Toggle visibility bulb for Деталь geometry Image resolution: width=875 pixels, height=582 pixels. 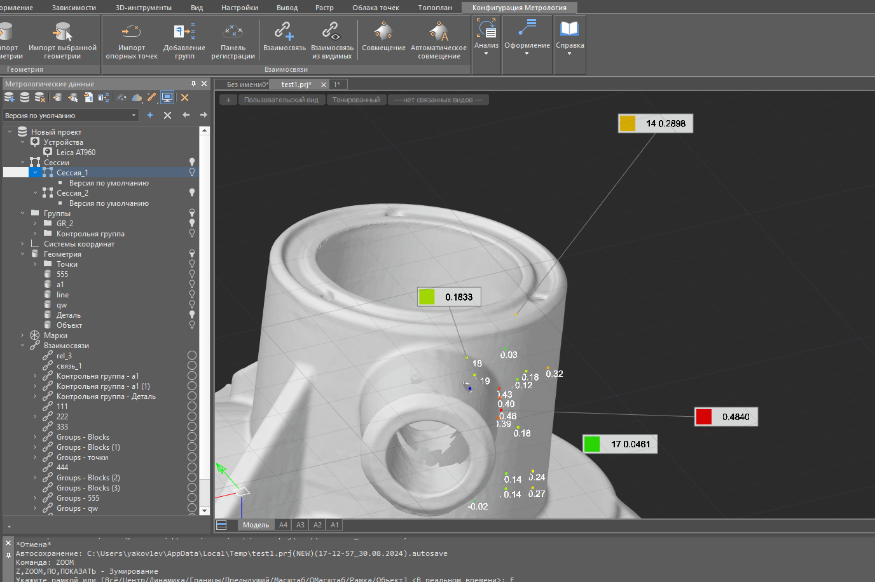(x=191, y=315)
